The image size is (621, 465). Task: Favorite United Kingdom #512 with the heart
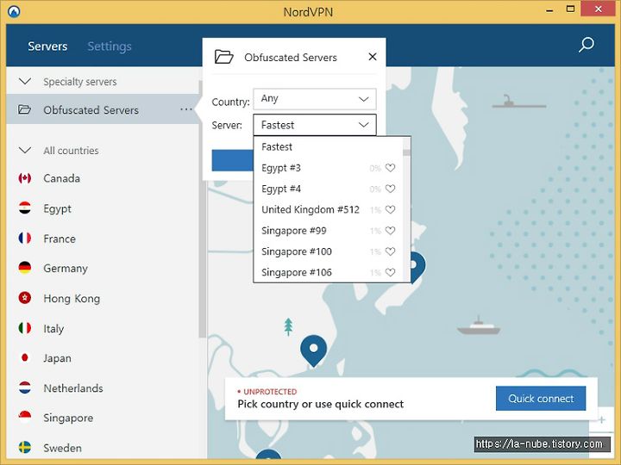point(390,209)
